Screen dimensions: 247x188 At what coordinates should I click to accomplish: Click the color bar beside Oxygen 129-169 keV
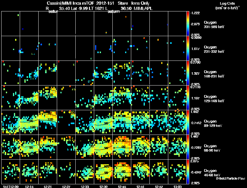click(188, 98)
